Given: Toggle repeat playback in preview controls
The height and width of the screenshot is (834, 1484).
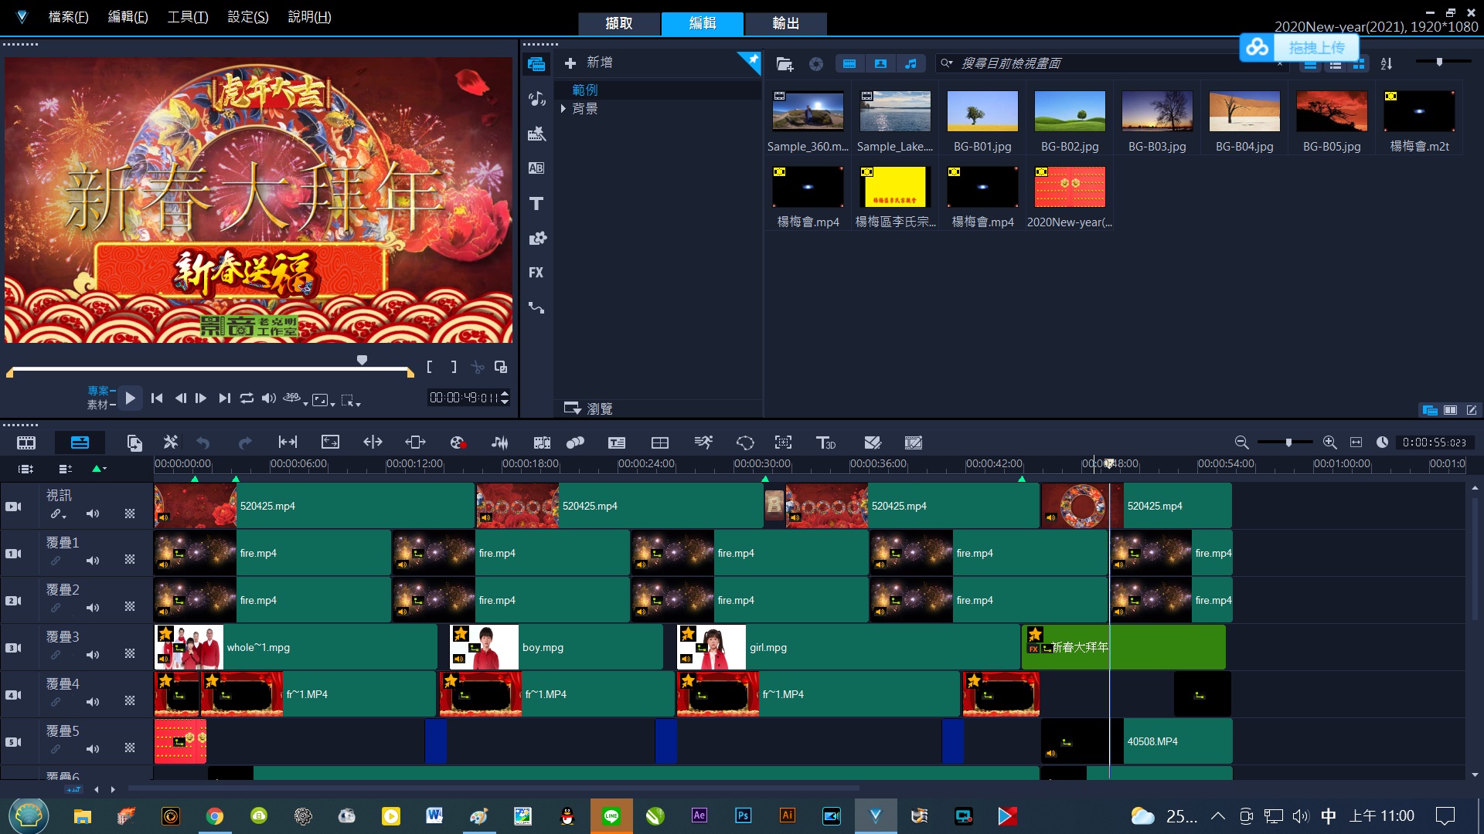Looking at the screenshot, I should (x=247, y=398).
